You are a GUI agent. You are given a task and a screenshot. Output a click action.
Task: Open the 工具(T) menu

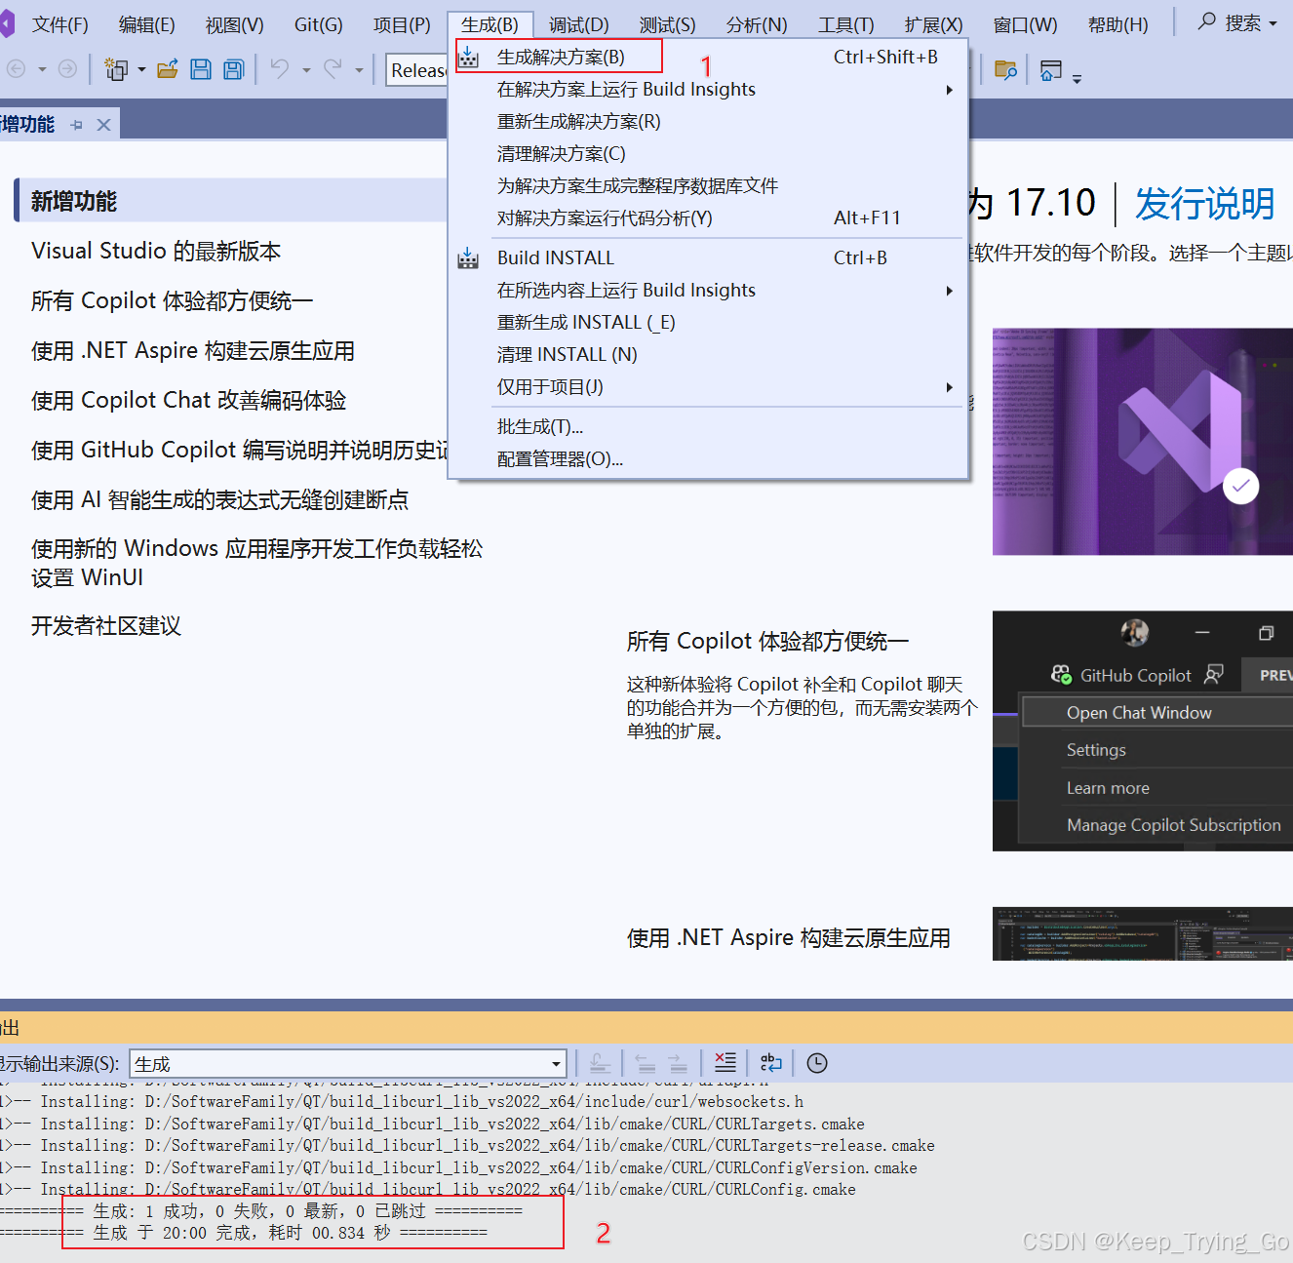pos(846,24)
